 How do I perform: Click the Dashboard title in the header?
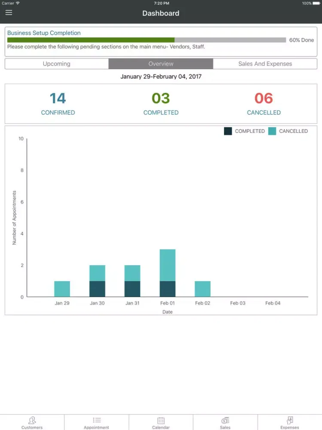pyautogui.click(x=161, y=13)
